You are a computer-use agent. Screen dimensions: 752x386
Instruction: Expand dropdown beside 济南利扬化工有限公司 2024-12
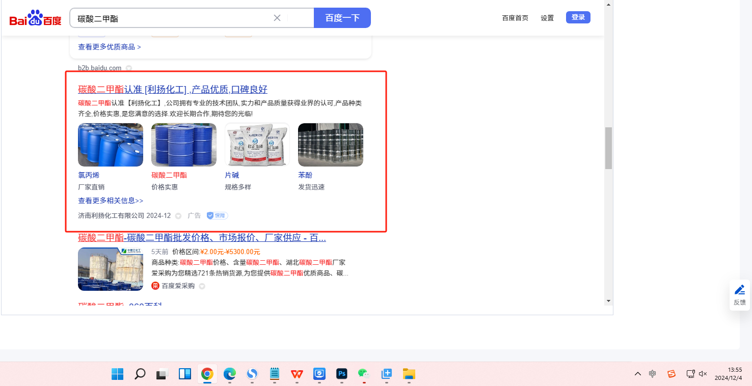178,216
